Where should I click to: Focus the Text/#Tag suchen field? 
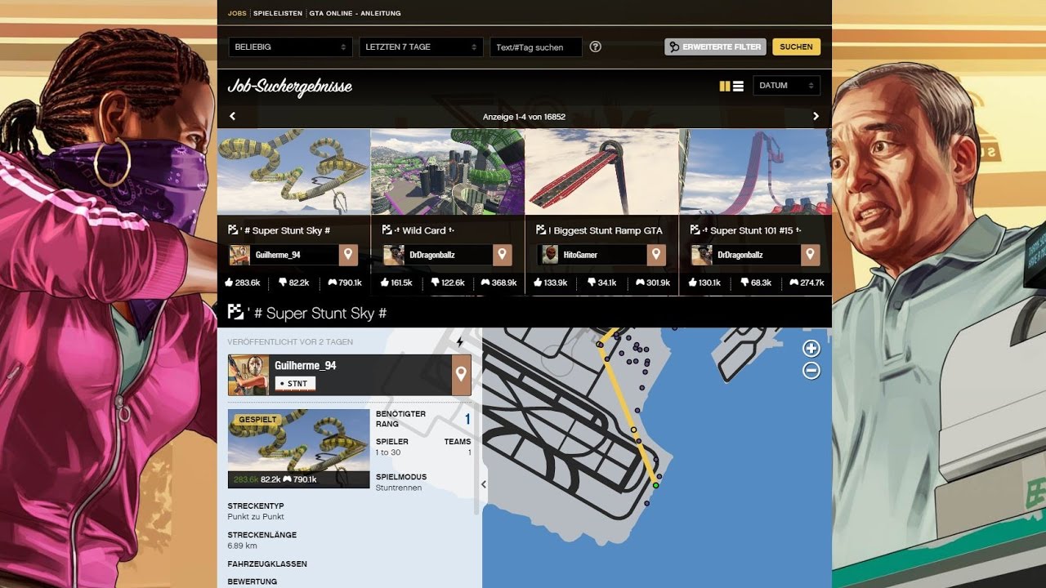[536, 47]
